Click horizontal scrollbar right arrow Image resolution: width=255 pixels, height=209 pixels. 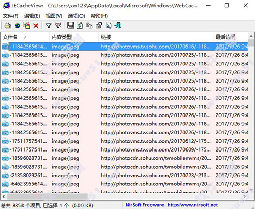tap(245, 196)
